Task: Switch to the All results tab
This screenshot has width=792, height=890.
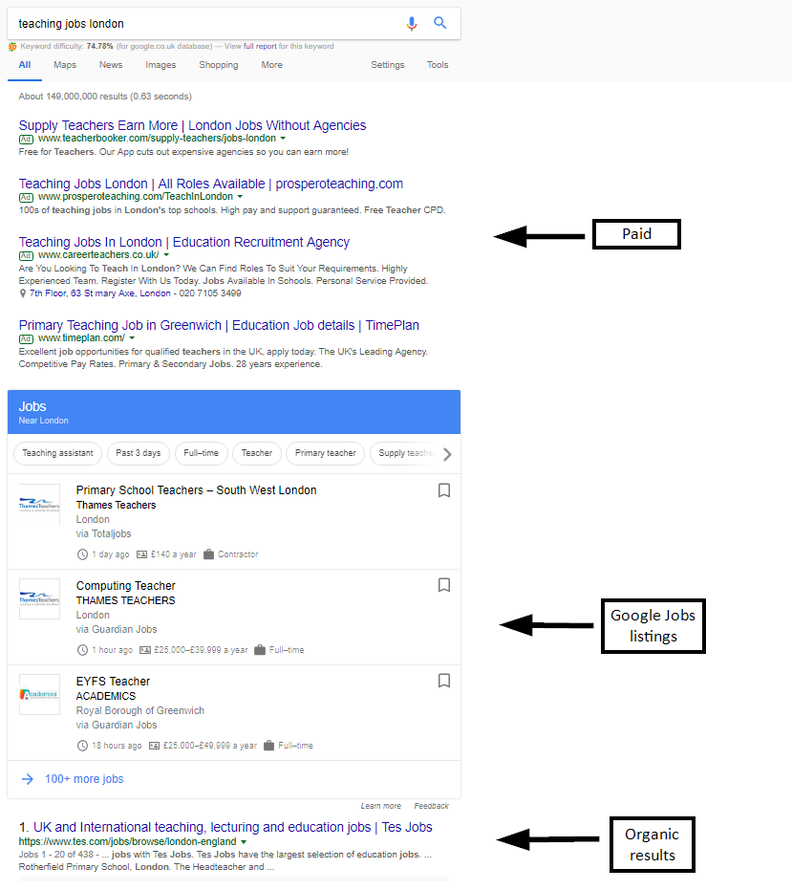Action: click(25, 65)
